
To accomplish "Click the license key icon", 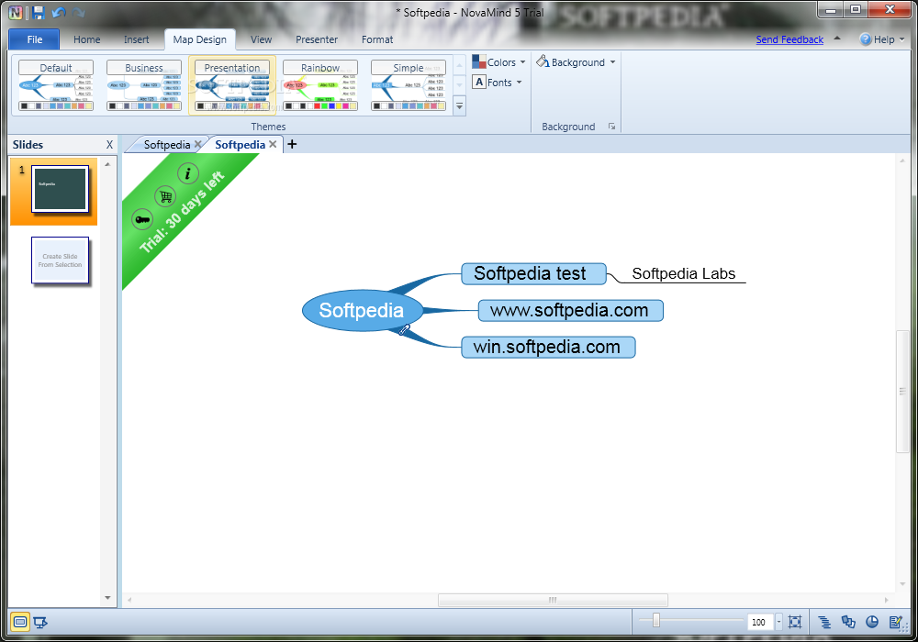I will 142,220.
